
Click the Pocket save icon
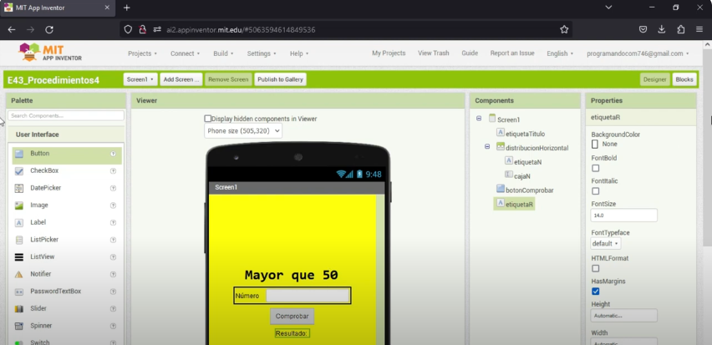(643, 29)
